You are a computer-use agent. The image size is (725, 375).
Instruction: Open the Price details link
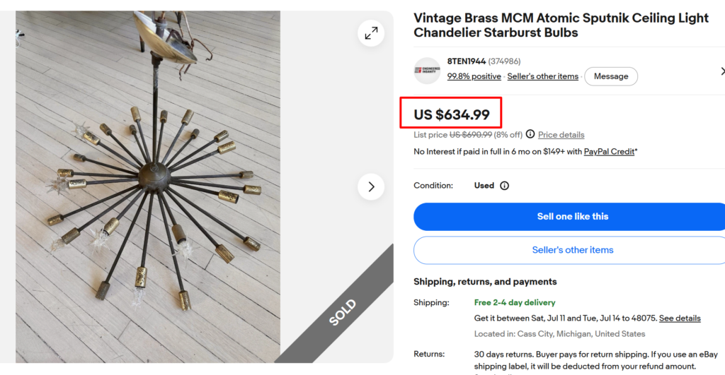(x=561, y=135)
